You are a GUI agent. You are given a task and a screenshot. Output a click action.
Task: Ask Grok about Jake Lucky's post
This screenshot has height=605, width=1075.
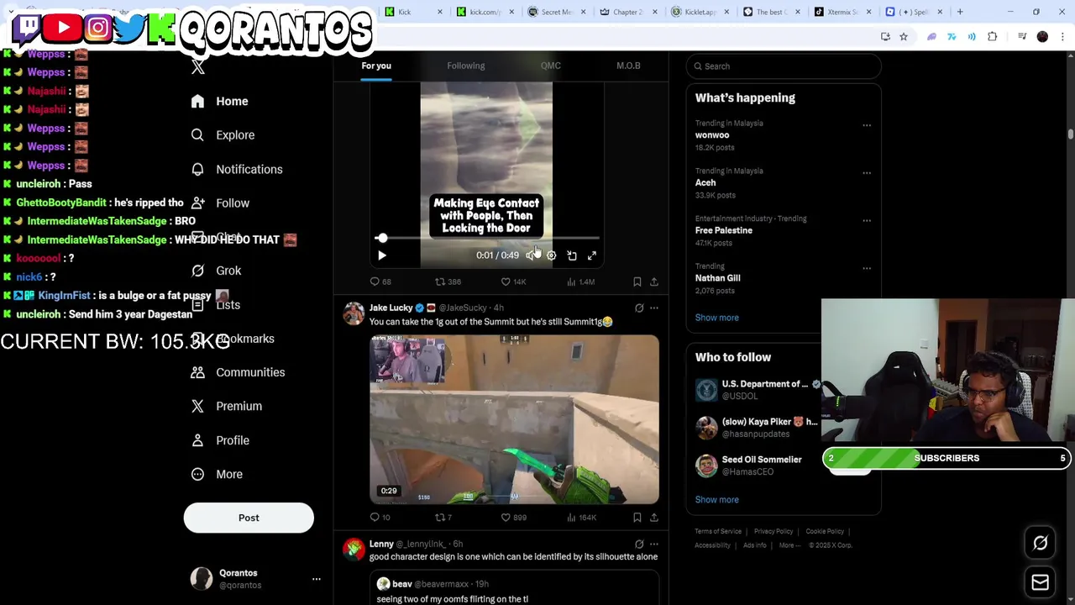[x=639, y=308]
